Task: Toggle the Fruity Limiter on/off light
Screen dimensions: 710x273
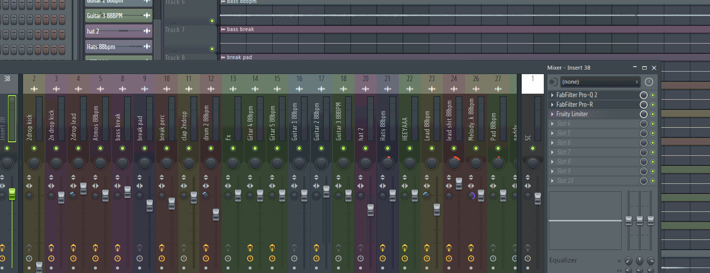Action: (x=653, y=114)
